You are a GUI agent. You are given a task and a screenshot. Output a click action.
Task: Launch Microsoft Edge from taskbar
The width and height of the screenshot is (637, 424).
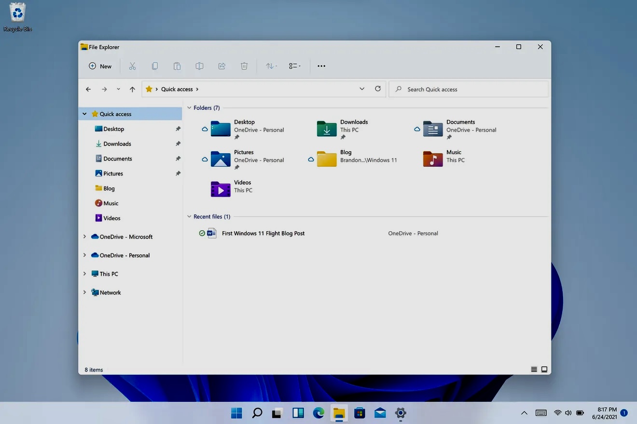pos(318,413)
